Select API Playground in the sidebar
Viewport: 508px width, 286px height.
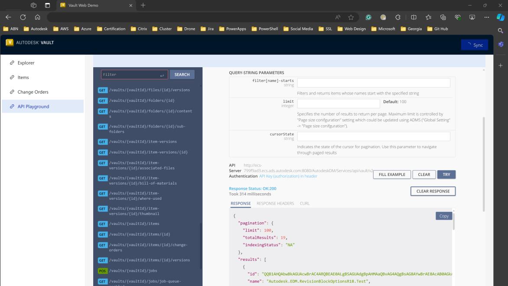click(43, 106)
